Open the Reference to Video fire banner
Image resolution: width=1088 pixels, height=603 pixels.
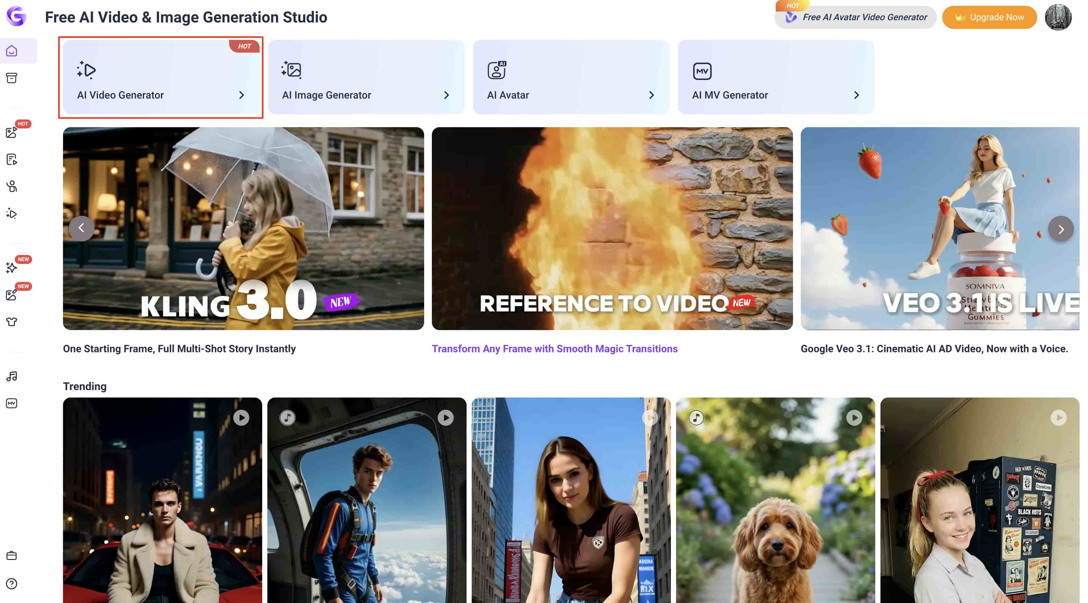pyautogui.click(x=612, y=228)
